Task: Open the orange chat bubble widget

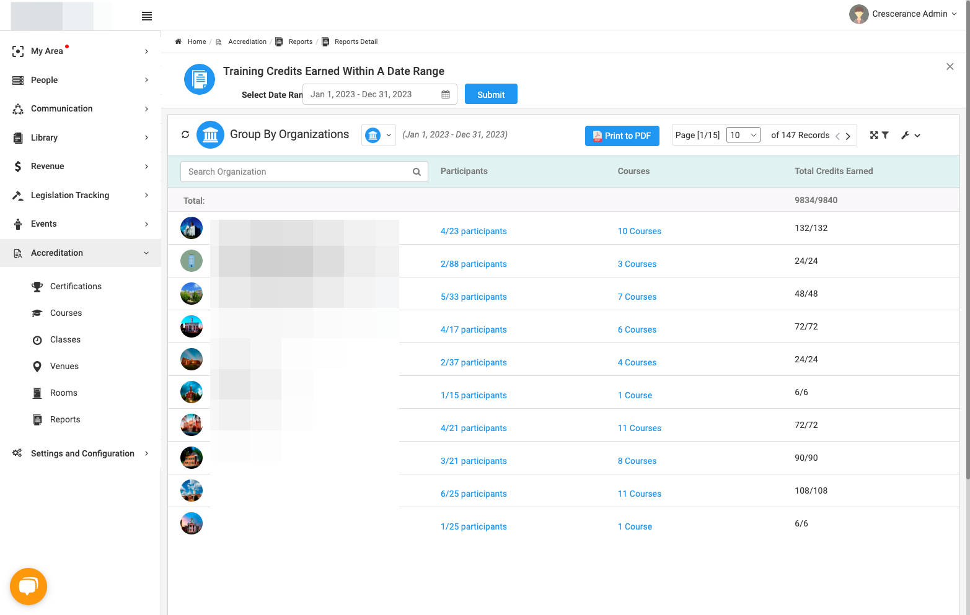Action: click(x=29, y=586)
